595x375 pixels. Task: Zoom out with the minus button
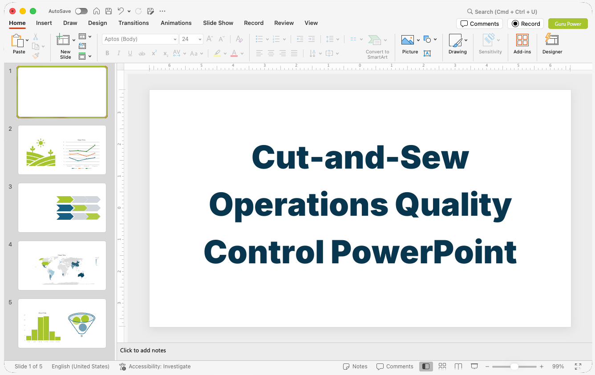click(487, 367)
